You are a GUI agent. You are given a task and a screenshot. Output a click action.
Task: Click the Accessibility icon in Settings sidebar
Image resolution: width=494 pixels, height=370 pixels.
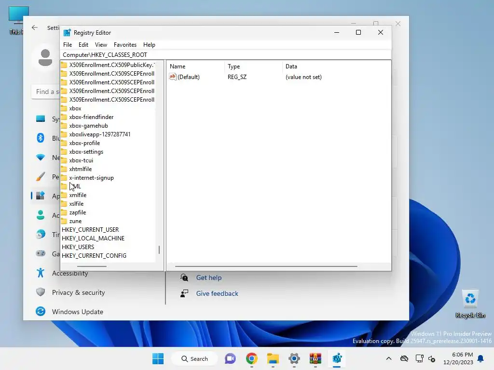coord(41,273)
